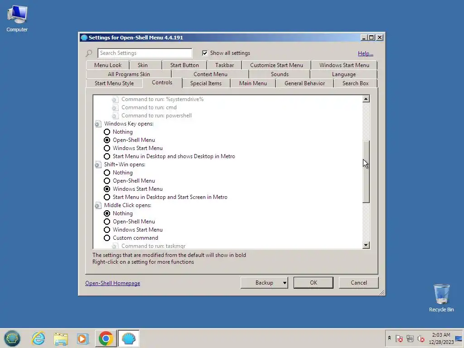Viewport: 464px width, 348px height.
Task: Click the settings list scroll down arrow
Action: [x=366, y=245]
